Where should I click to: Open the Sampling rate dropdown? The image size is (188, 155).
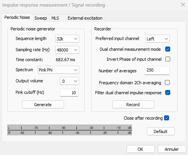coord(67,50)
